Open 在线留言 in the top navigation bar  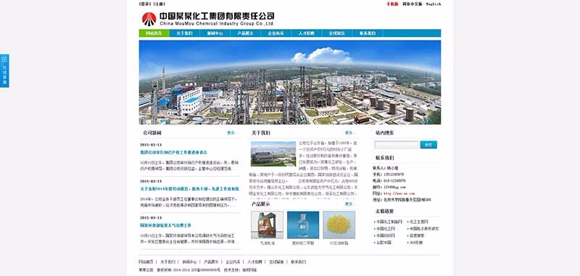(x=337, y=33)
